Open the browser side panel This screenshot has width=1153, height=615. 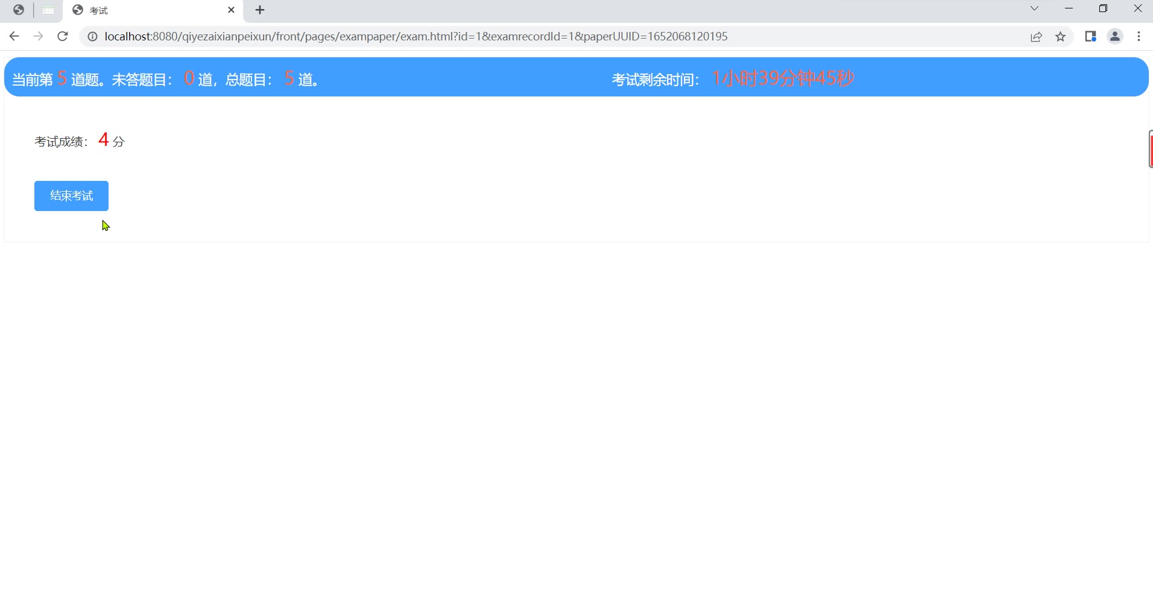tap(1090, 37)
